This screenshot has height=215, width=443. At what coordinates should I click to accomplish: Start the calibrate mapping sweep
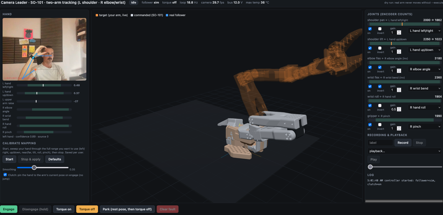pos(9,159)
